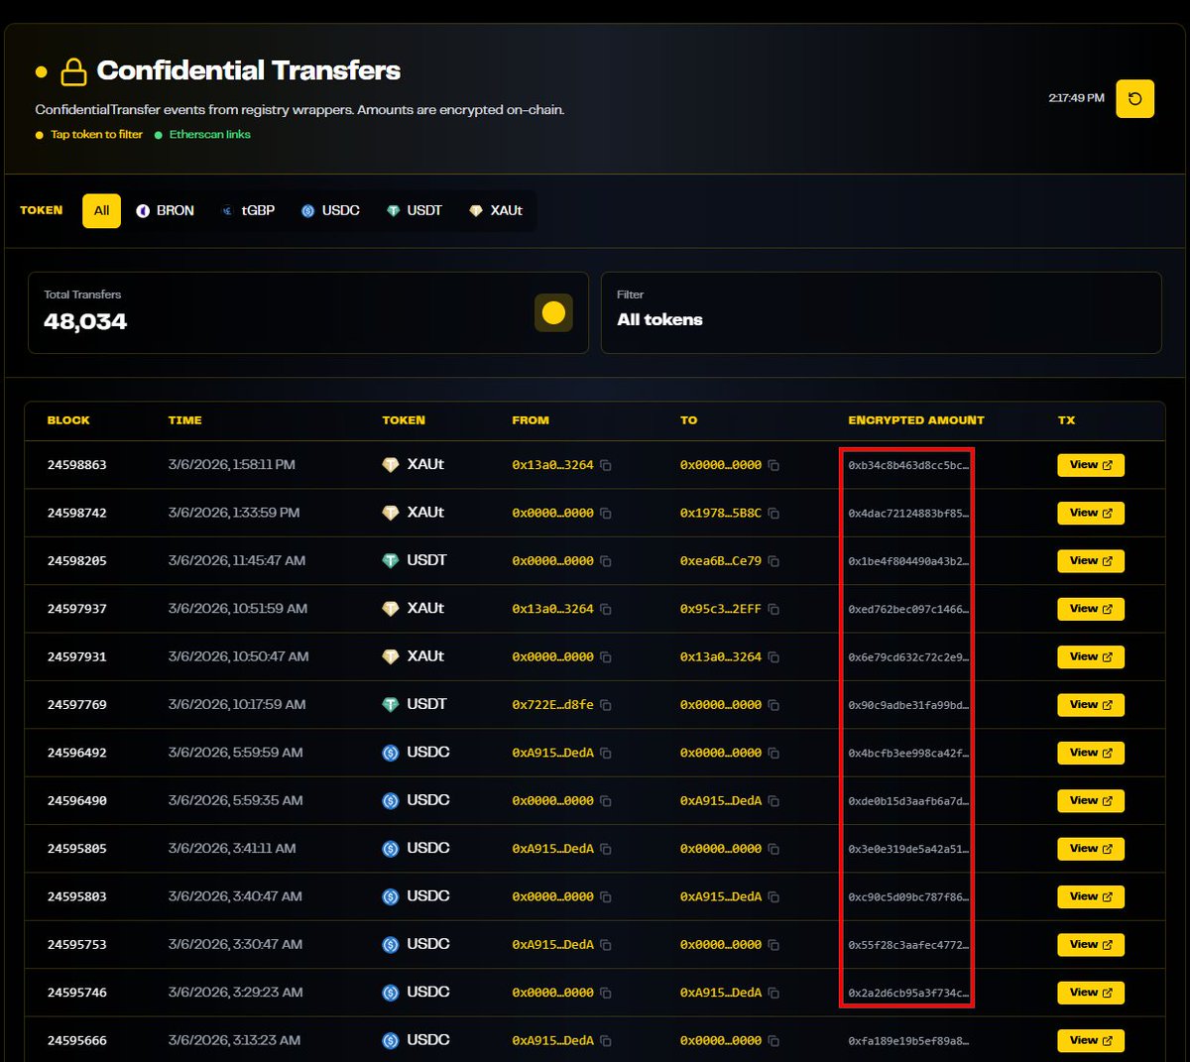The image size is (1190, 1062).
Task: Copy the To address in the block 24598863 row
Action: pyautogui.click(x=773, y=465)
